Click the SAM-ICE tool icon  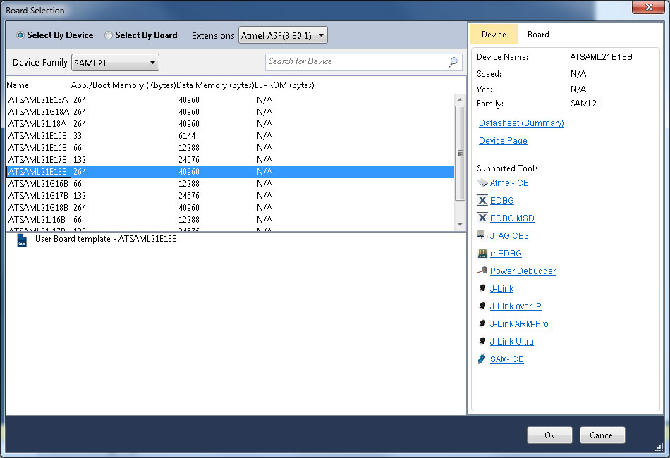(x=482, y=359)
